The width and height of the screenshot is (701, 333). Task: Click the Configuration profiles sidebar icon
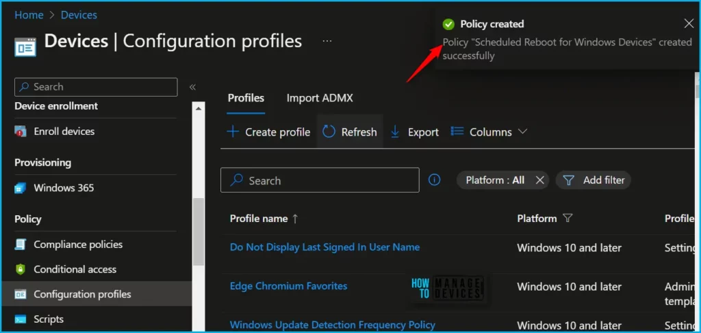tap(20, 295)
